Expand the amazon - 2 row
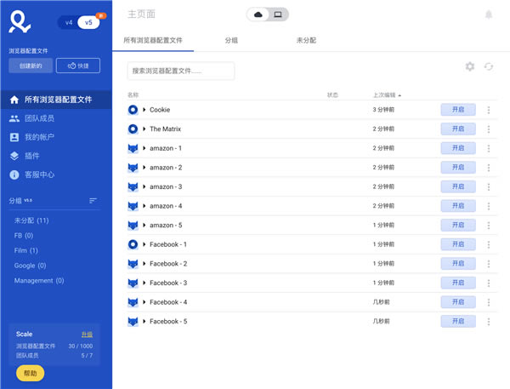Viewport: 510px width, 389px height. 144,168
